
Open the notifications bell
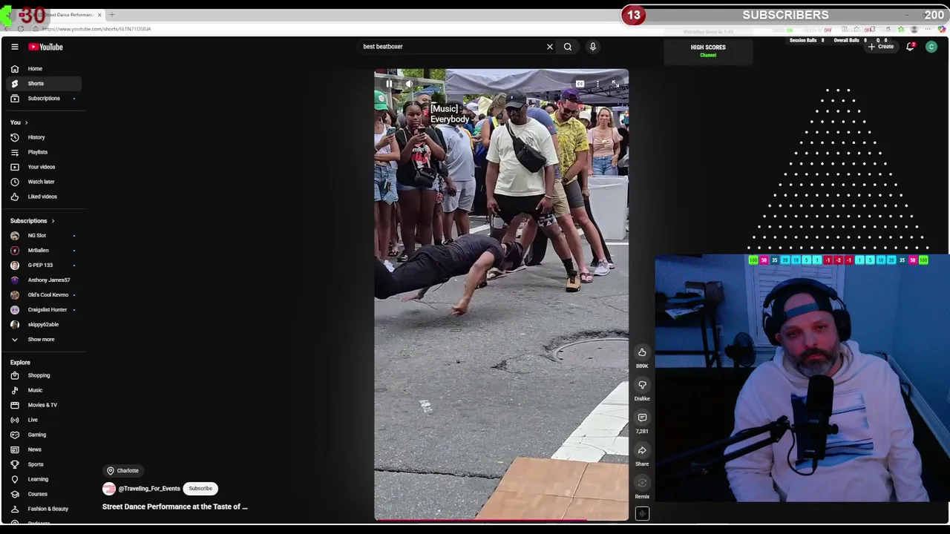[911, 47]
